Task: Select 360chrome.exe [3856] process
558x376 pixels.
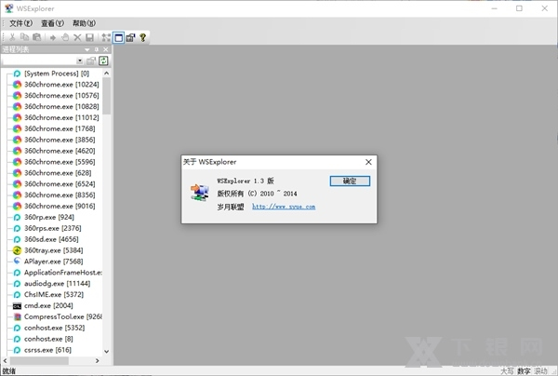Action: (x=60, y=140)
